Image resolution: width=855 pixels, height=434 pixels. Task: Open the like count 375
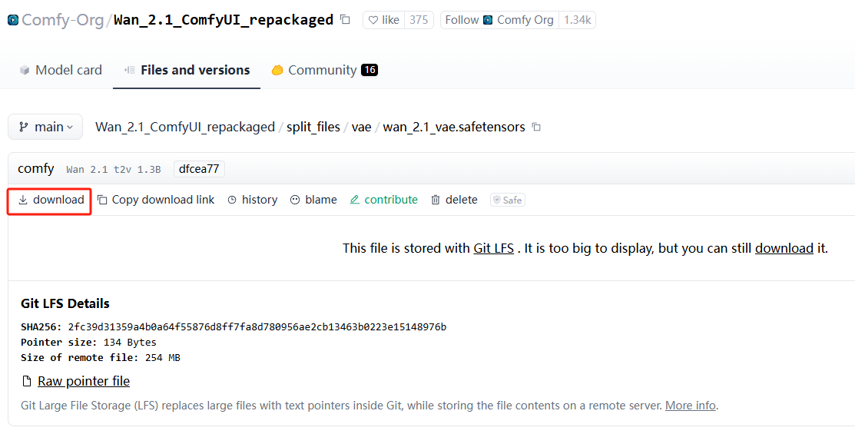pyautogui.click(x=419, y=20)
